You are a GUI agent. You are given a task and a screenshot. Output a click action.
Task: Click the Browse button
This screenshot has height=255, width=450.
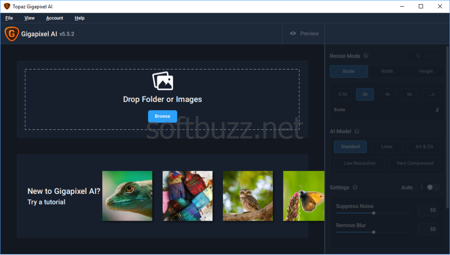tap(163, 117)
